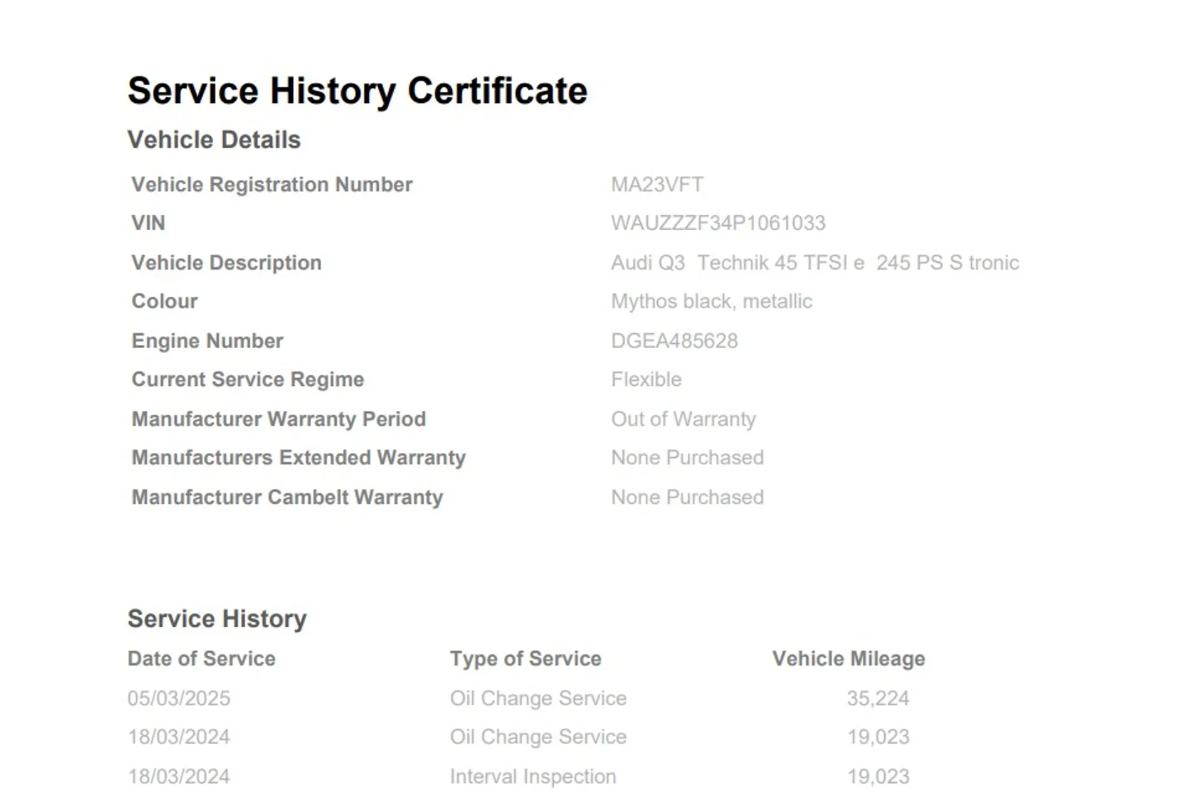
Task: Click the 35,224 mileage entry
Action: pyautogui.click(x=877, y=698)
